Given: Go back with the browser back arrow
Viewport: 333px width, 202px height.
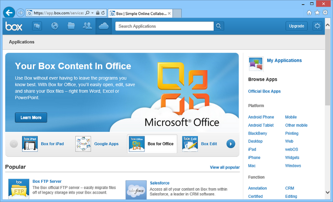Looking at the screenshot, I should tap(9, 13).
